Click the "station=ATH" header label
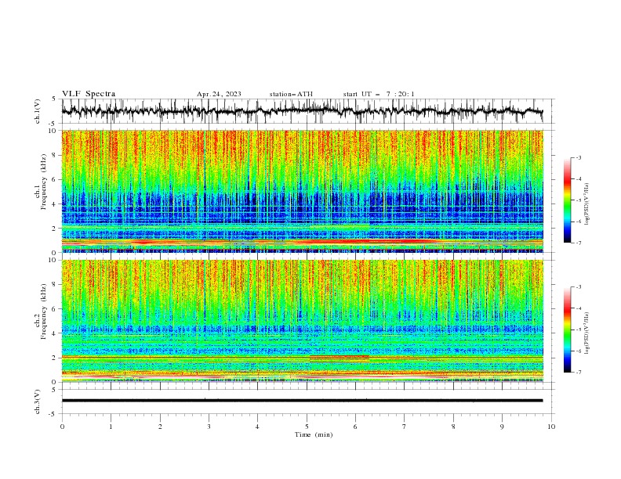 291,94
